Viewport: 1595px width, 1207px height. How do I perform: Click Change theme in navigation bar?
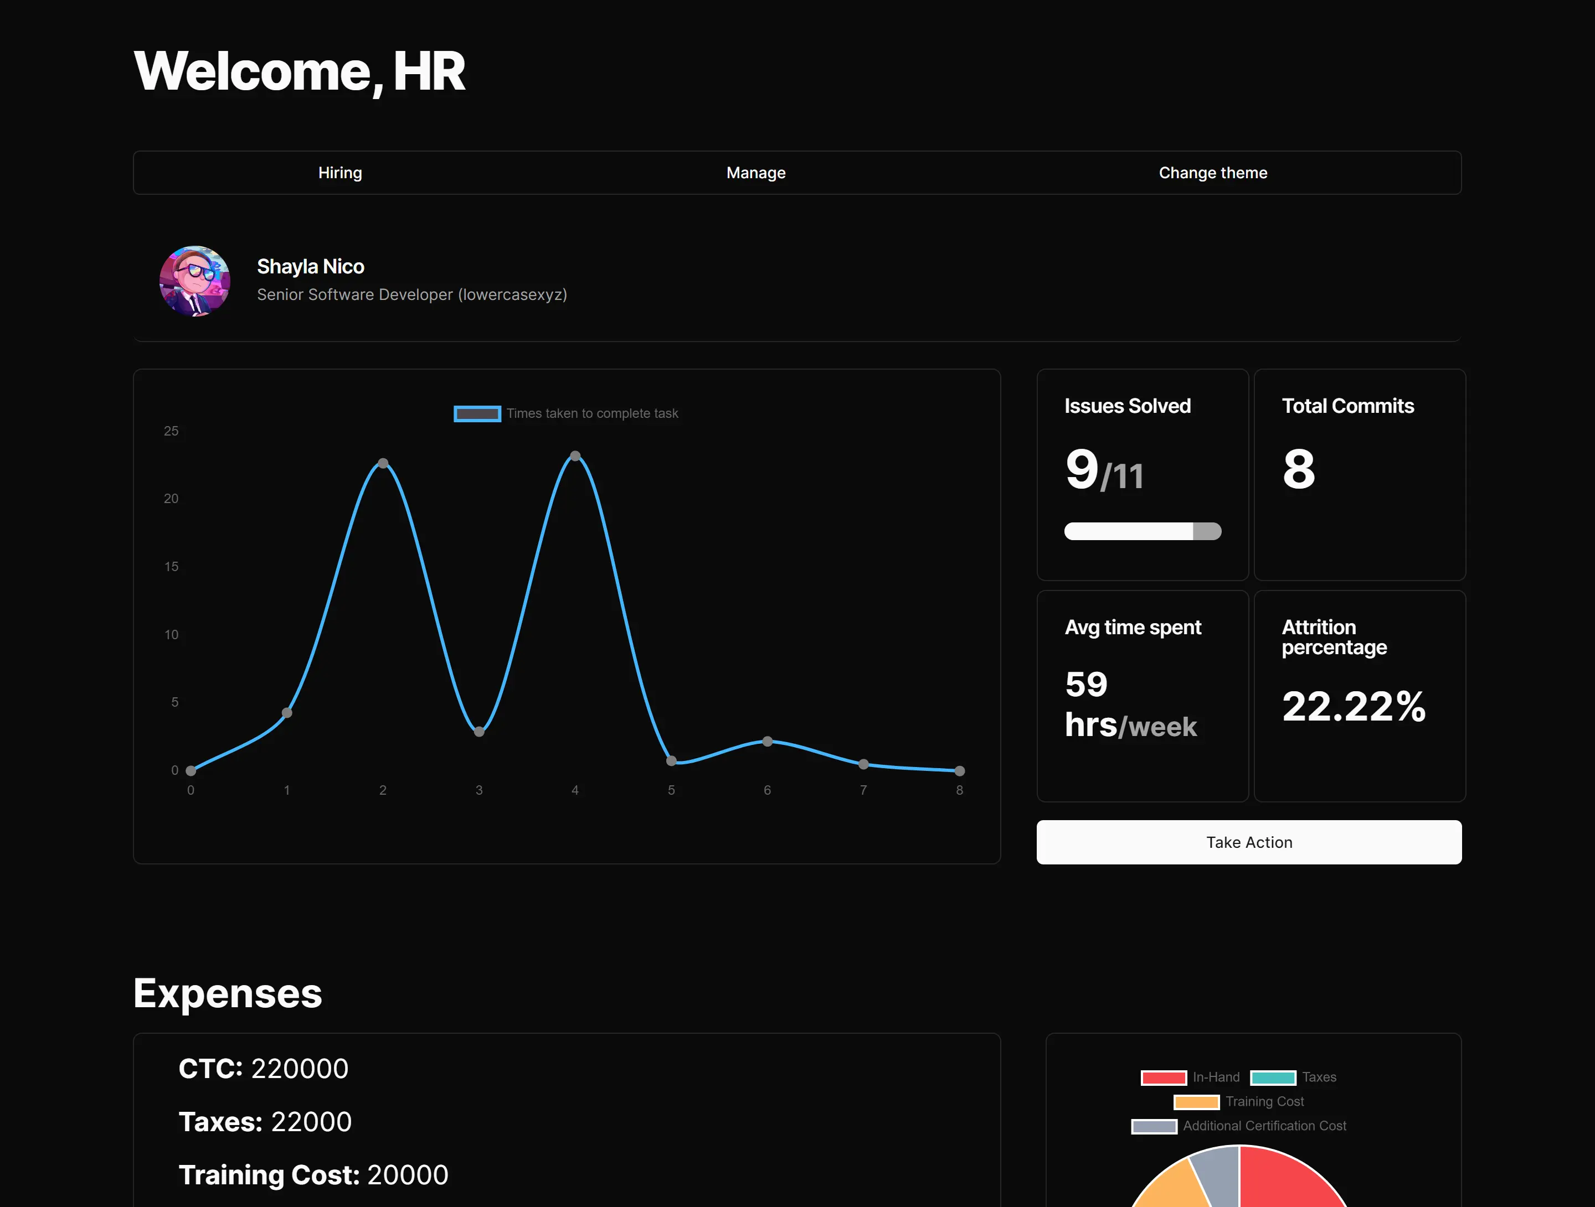point(1212,173)
